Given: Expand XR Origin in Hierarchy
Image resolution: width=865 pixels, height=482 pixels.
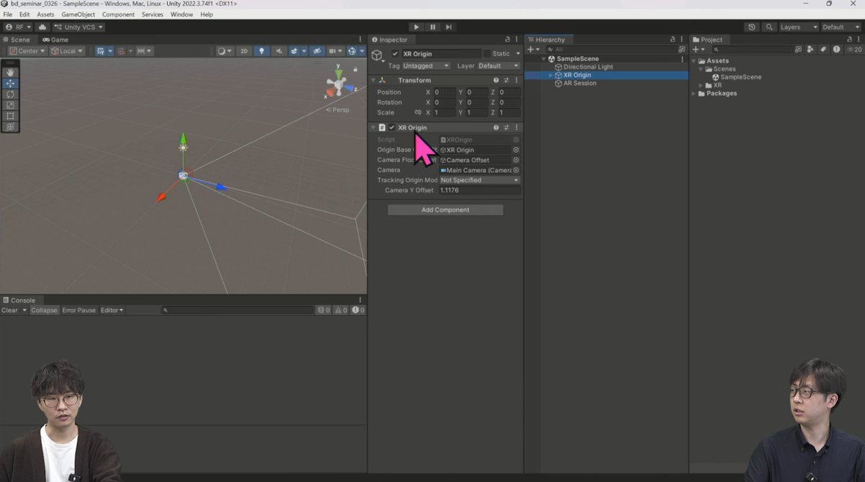Looking at the screenshot, I should point(551,75).
